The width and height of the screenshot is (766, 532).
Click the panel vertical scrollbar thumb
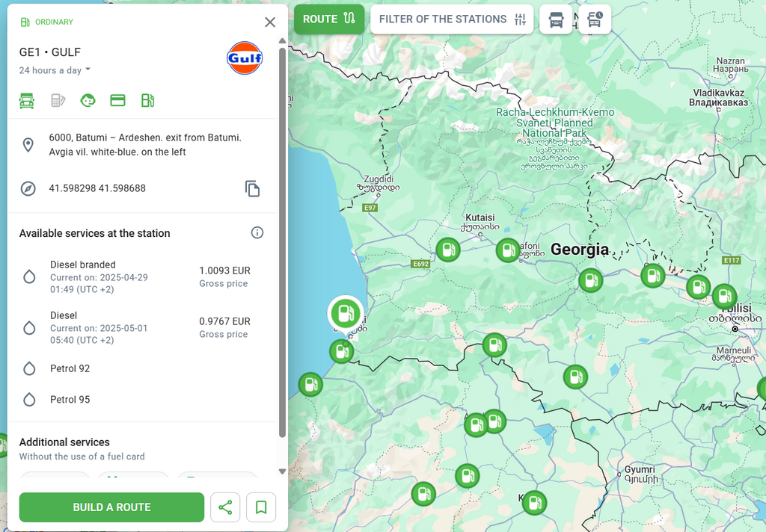(x=282, y=243)
